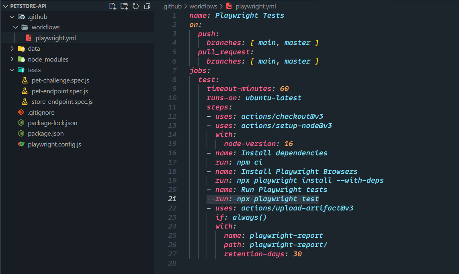Image resolution: width=459 pixels, height=274 pixels.
Task: Expand the node_modules folder chevron
Action: (12, 59)
